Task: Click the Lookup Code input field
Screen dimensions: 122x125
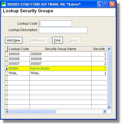Action: [55, 24]
